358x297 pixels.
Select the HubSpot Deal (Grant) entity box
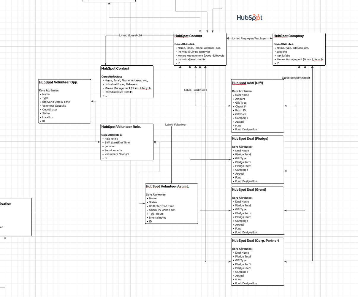pos(257,210)
